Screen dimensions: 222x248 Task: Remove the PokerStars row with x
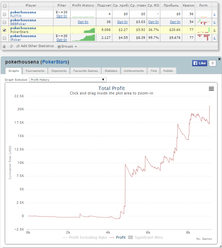coord(214,30)
